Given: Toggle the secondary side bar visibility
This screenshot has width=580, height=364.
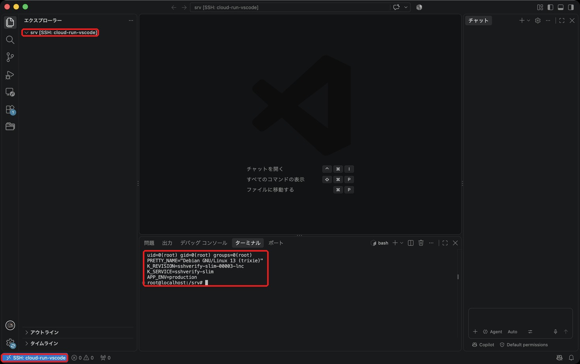Looking at the screenshot, I should click(571, 7).
